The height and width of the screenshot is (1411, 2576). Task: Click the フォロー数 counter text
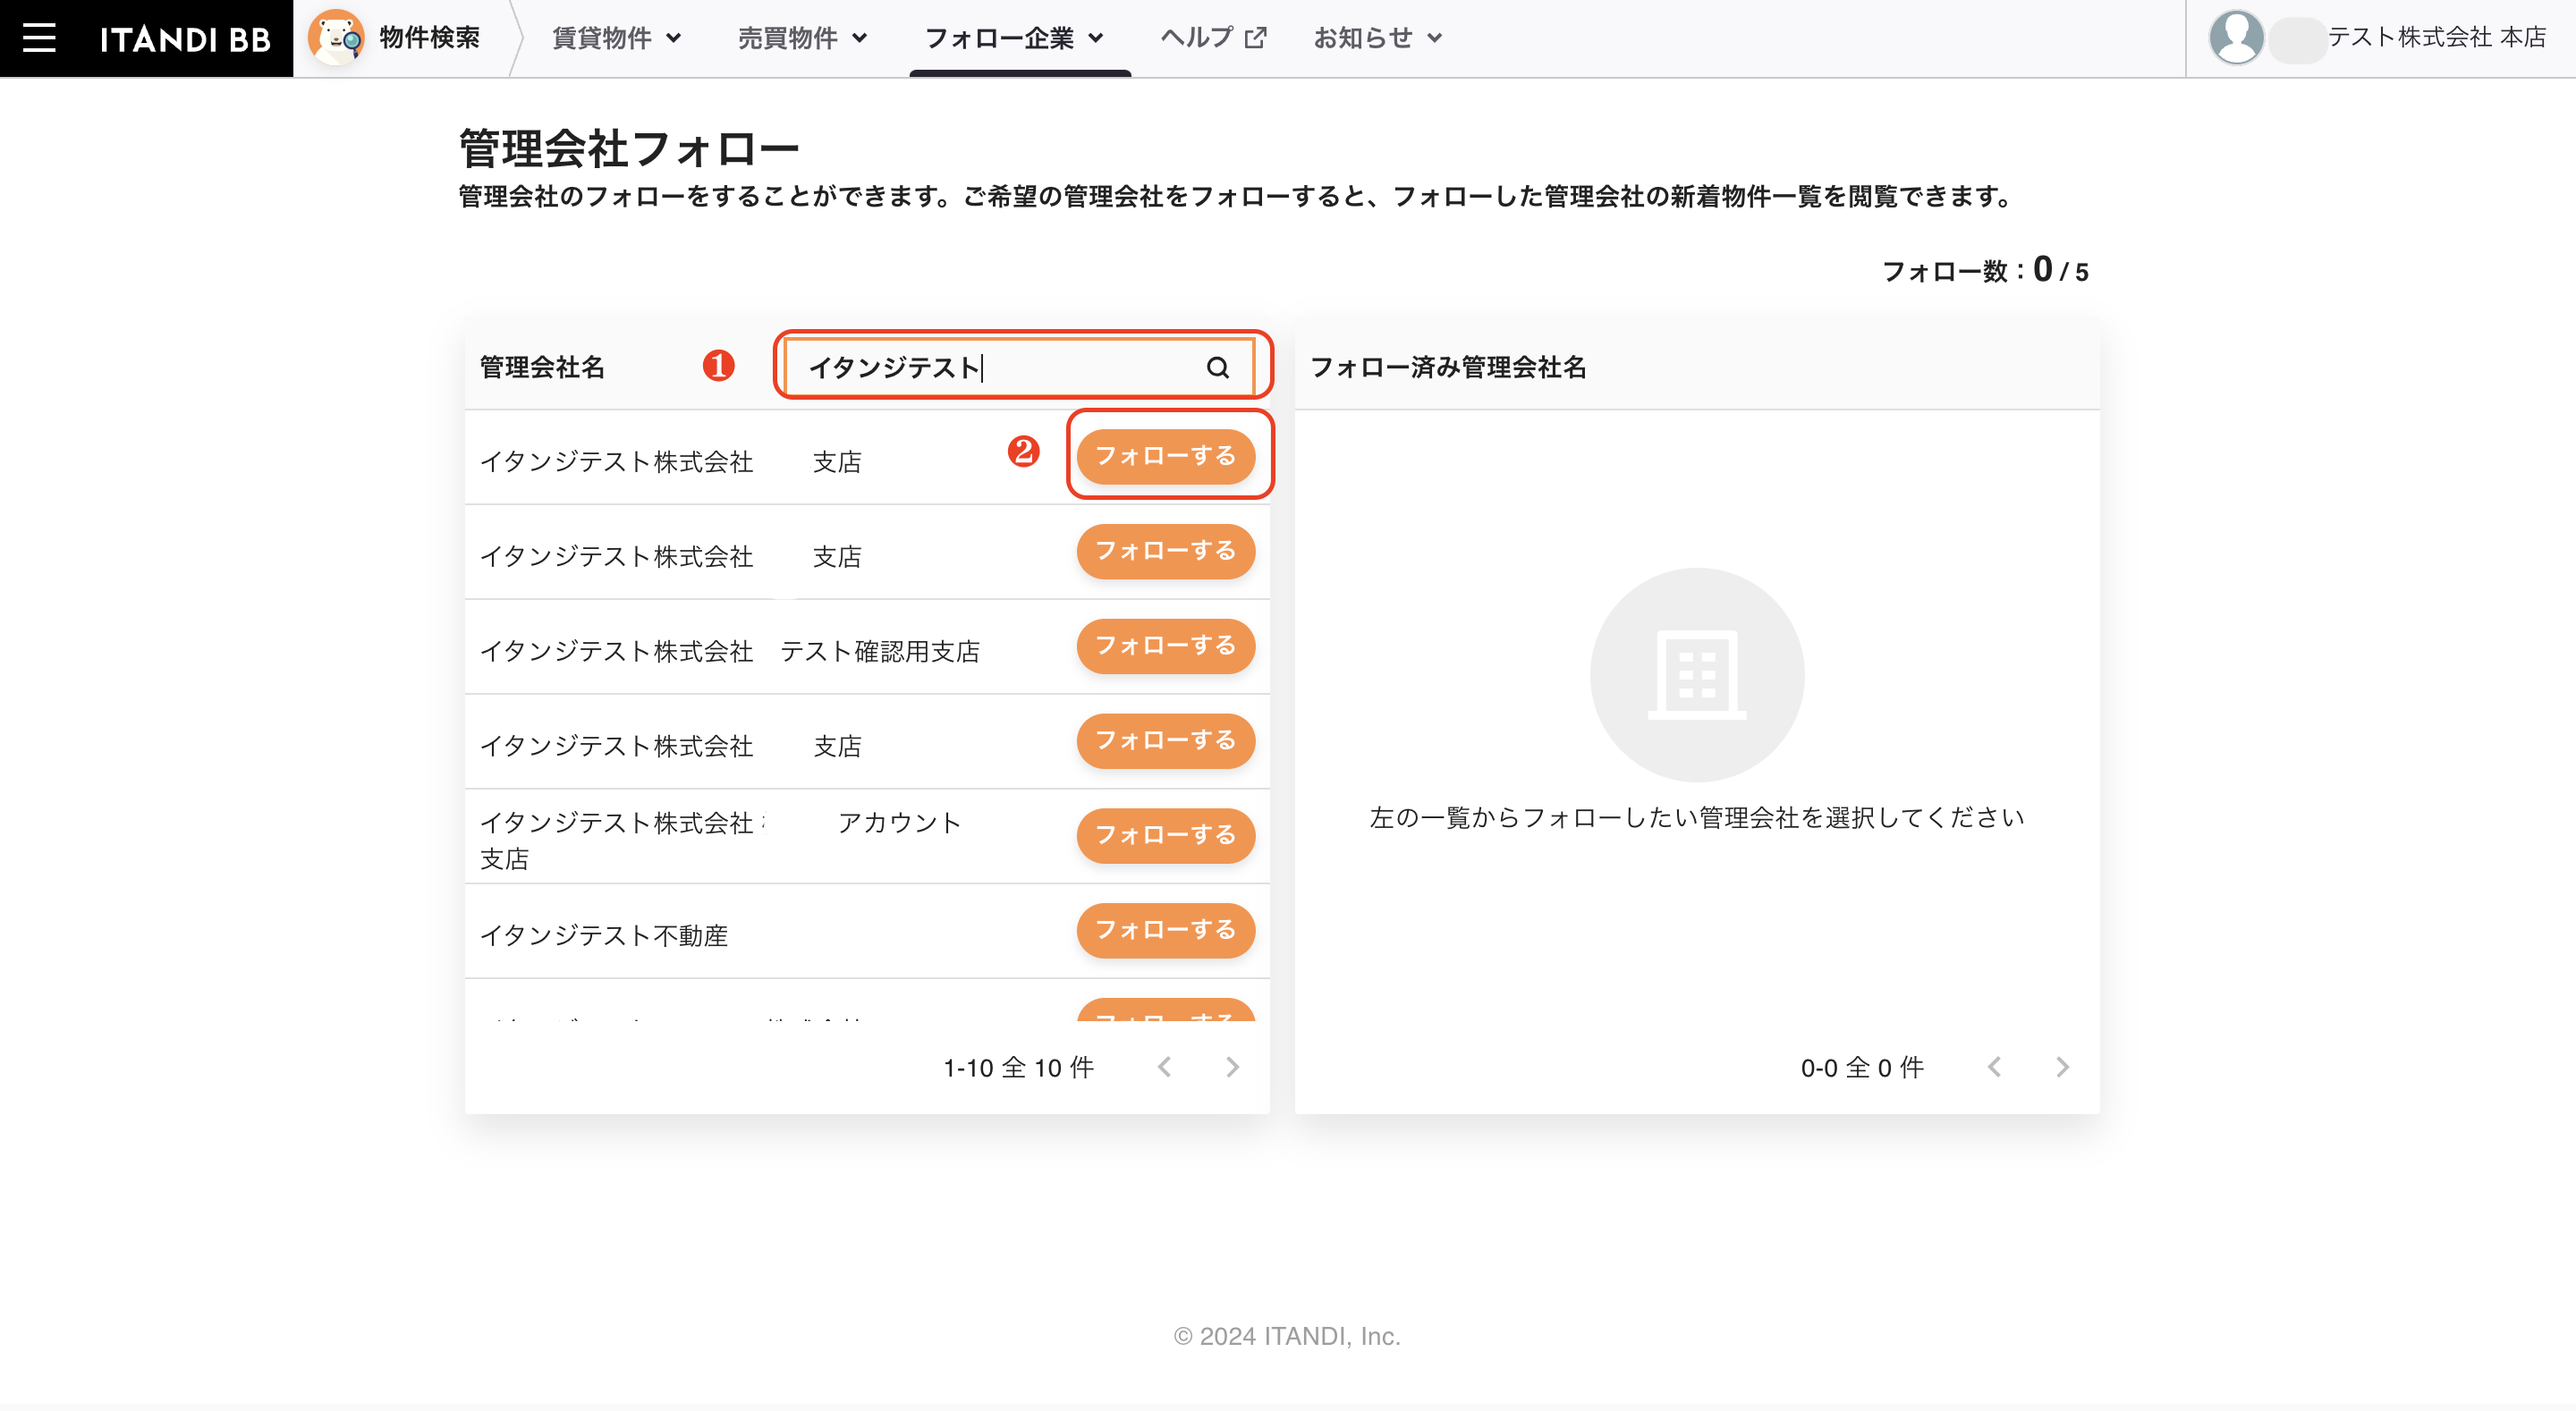[1985, 270]
